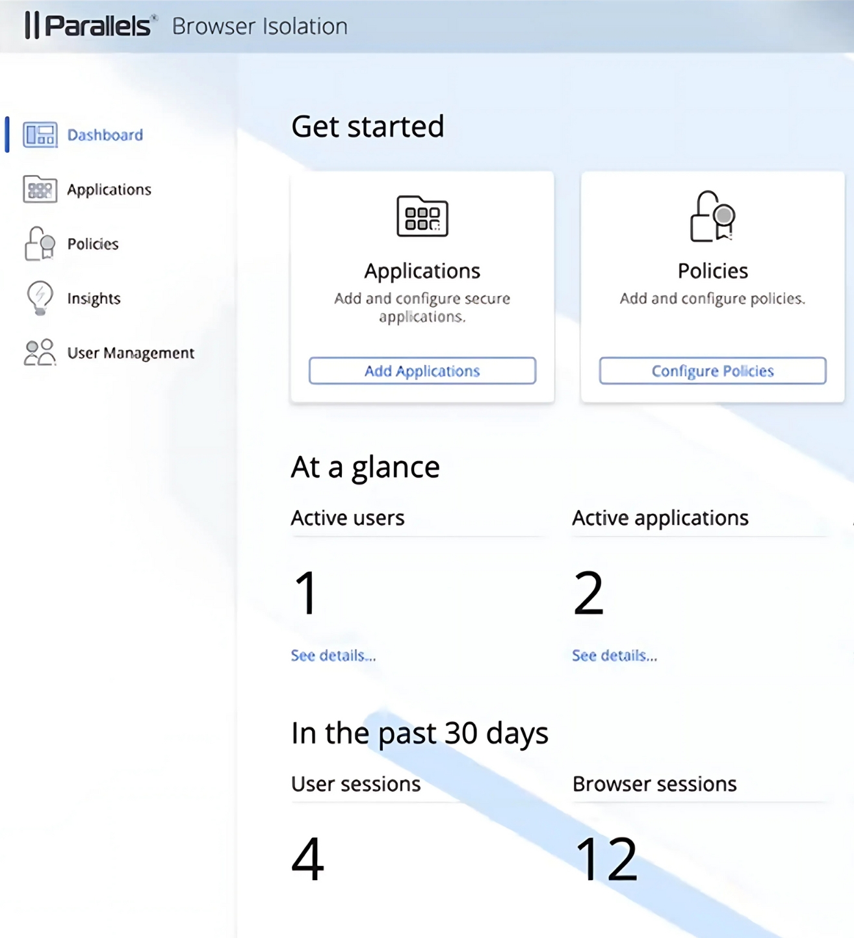
Task: Click the large Policies padlock icon in the card
Action: 712,216
